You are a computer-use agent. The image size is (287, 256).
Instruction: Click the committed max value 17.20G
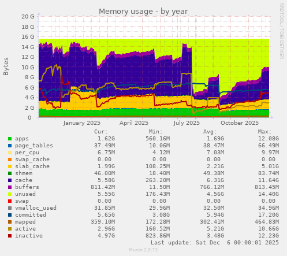point(269,215)
